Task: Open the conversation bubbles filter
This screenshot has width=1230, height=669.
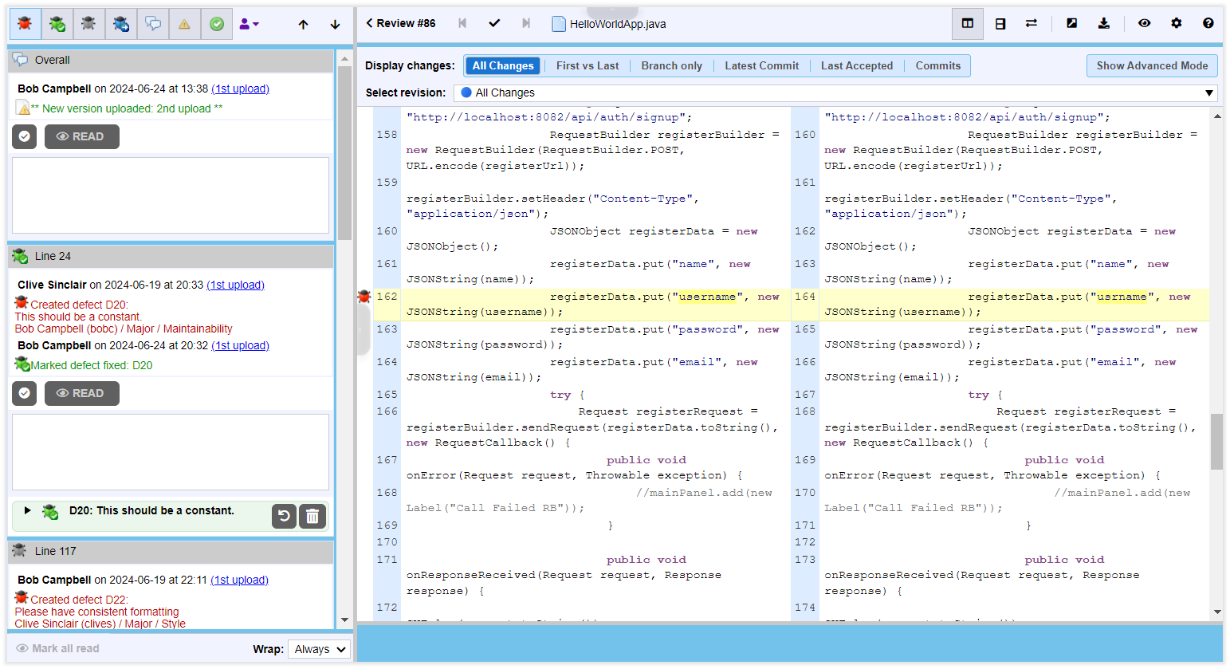Action: click(x=152, y=23)
